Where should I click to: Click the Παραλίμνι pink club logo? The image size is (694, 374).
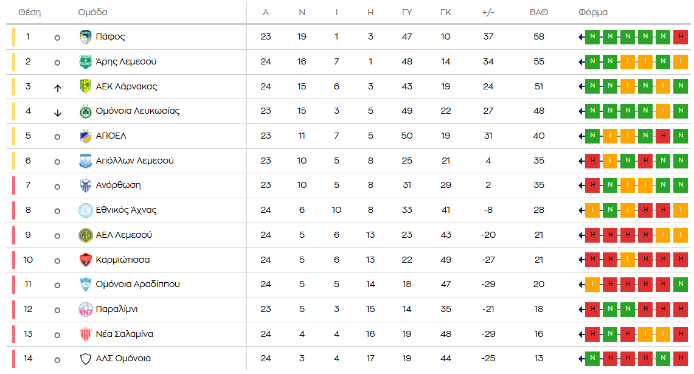click(86, 310)
